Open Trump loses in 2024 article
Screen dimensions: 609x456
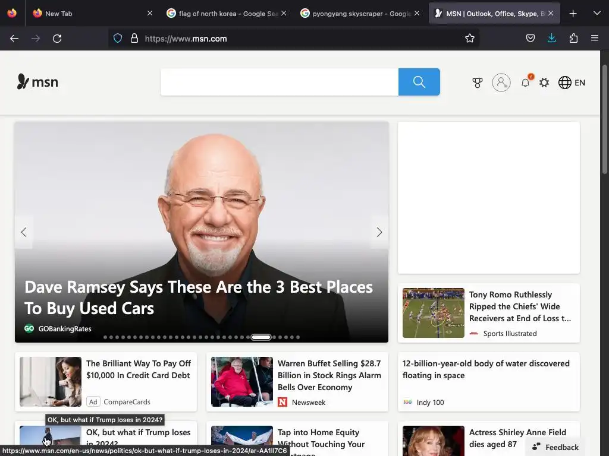point(138,438)
